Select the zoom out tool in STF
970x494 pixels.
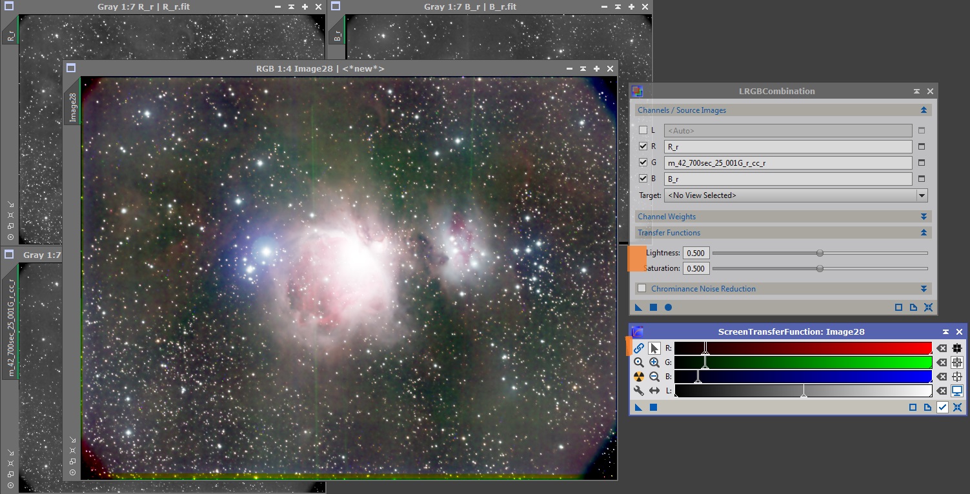pos(654,377)
